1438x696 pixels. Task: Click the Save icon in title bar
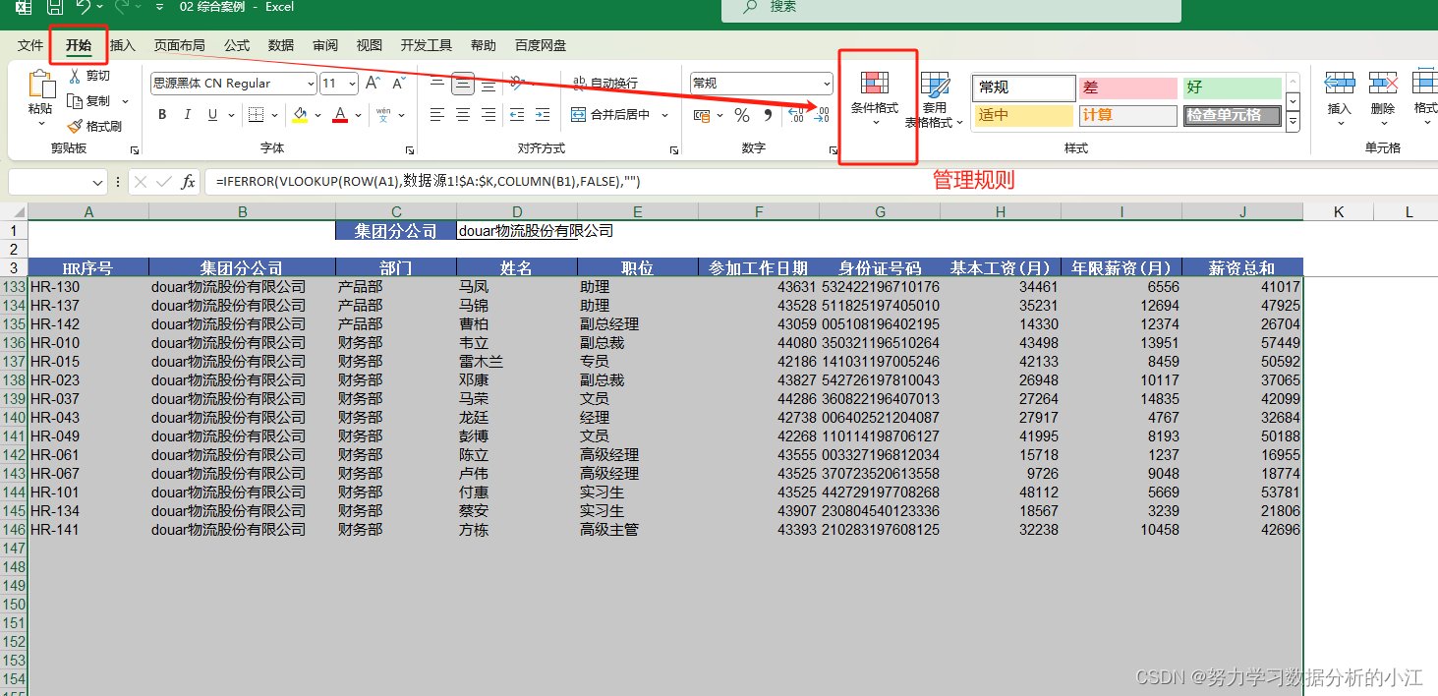tap(55, 7)
